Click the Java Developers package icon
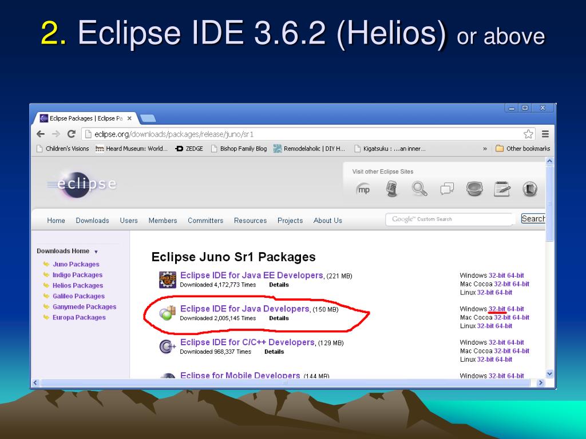This screenshot has height=439, width=586. pyautogui.click(x=167, y=313)
